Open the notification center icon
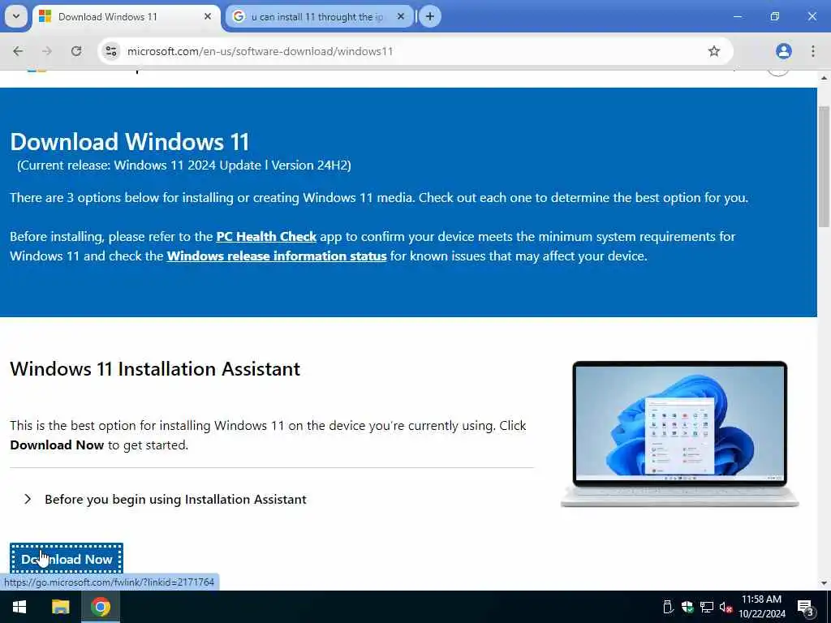831x623 pixels. 806,608
